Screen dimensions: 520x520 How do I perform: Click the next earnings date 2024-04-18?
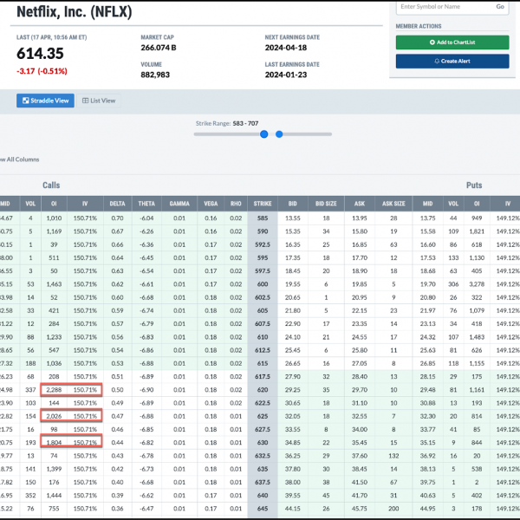(x=285, y=48)
